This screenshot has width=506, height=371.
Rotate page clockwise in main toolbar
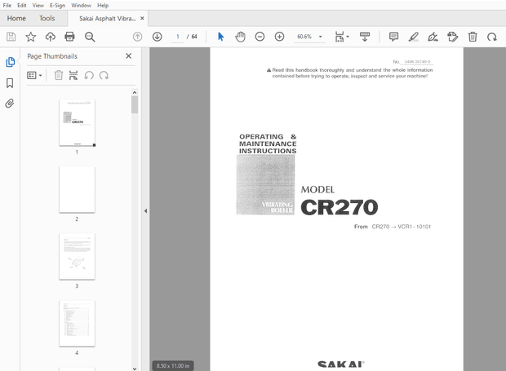492,37
